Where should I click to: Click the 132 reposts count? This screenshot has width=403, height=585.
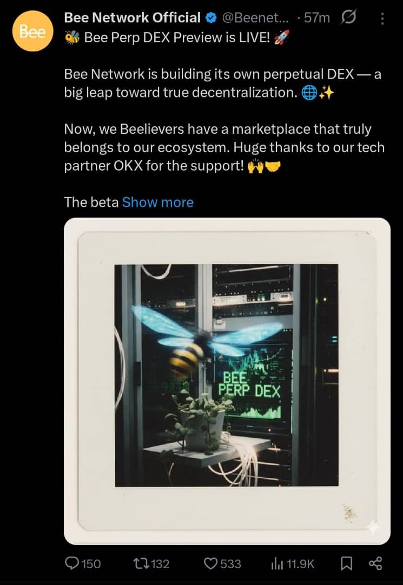160,564
